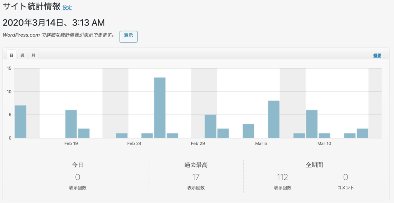The image size is (394, 203).
Task: Click the 2-view bar right of Feb 19 bar
Action: tap(84, 133)
